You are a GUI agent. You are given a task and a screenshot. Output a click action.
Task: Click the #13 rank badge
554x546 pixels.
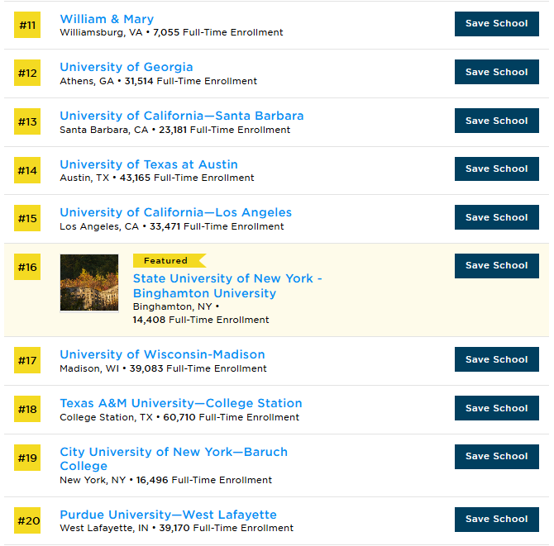point(27,121)
